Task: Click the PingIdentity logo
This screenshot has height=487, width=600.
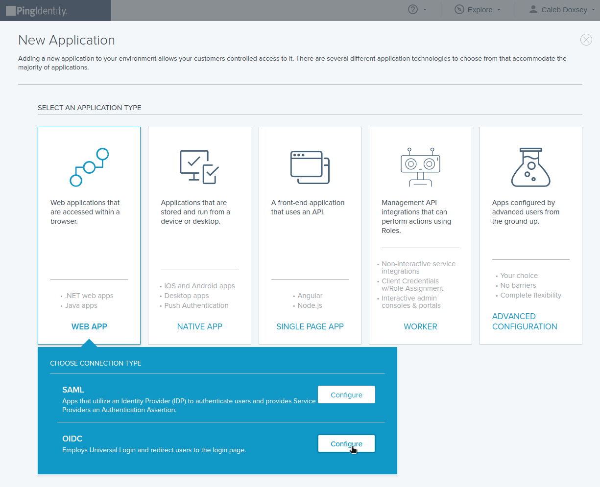Action: coord(37,11)
